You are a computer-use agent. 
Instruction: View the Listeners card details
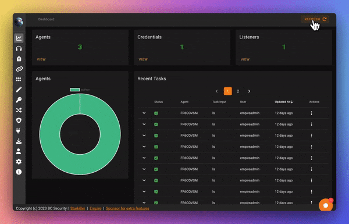245,59
